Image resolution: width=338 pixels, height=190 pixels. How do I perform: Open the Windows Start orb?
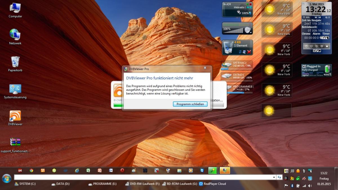(x=6, y=178)
